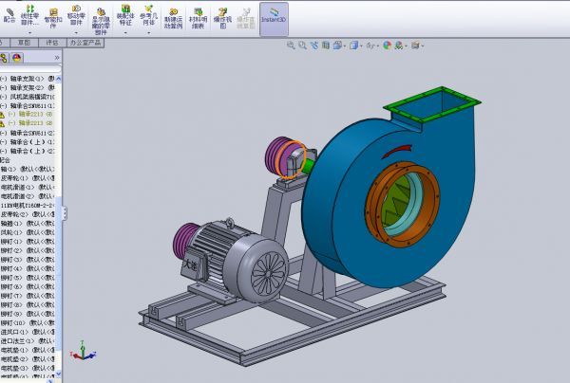Click the coordinate triad in the viewport
570x383 pixels.
click(x=84, y=351)
